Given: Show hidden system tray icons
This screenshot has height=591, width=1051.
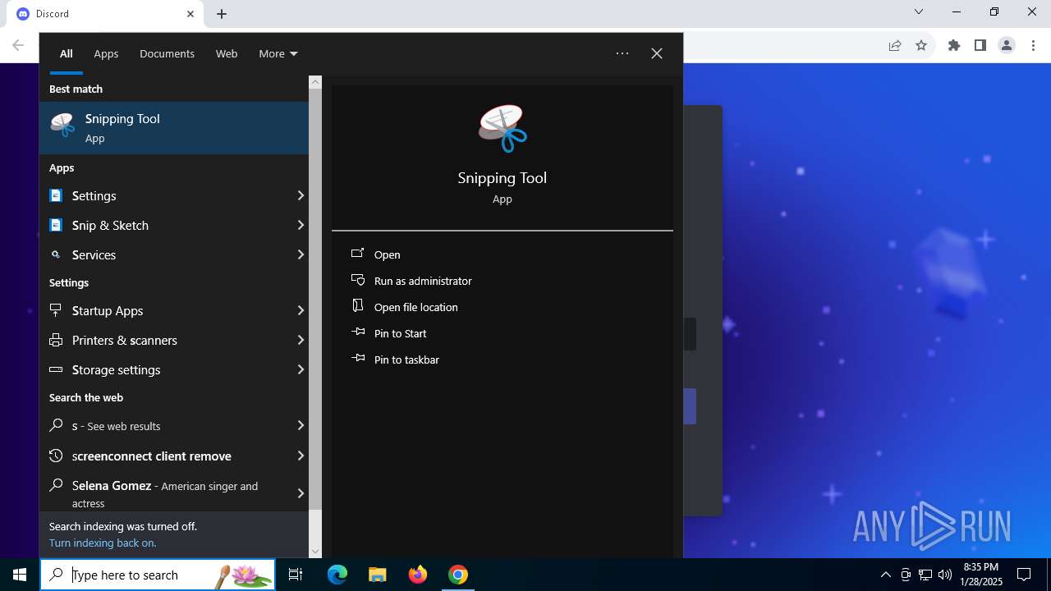Looking at the screenshot, I should coord(885,575).
